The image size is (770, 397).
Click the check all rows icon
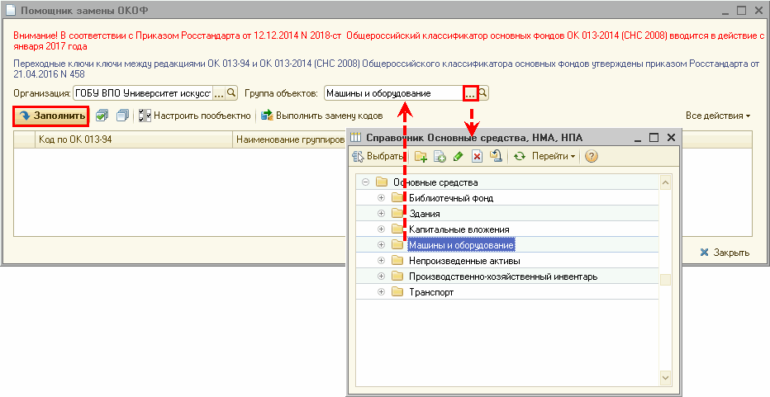click(102, 116)
